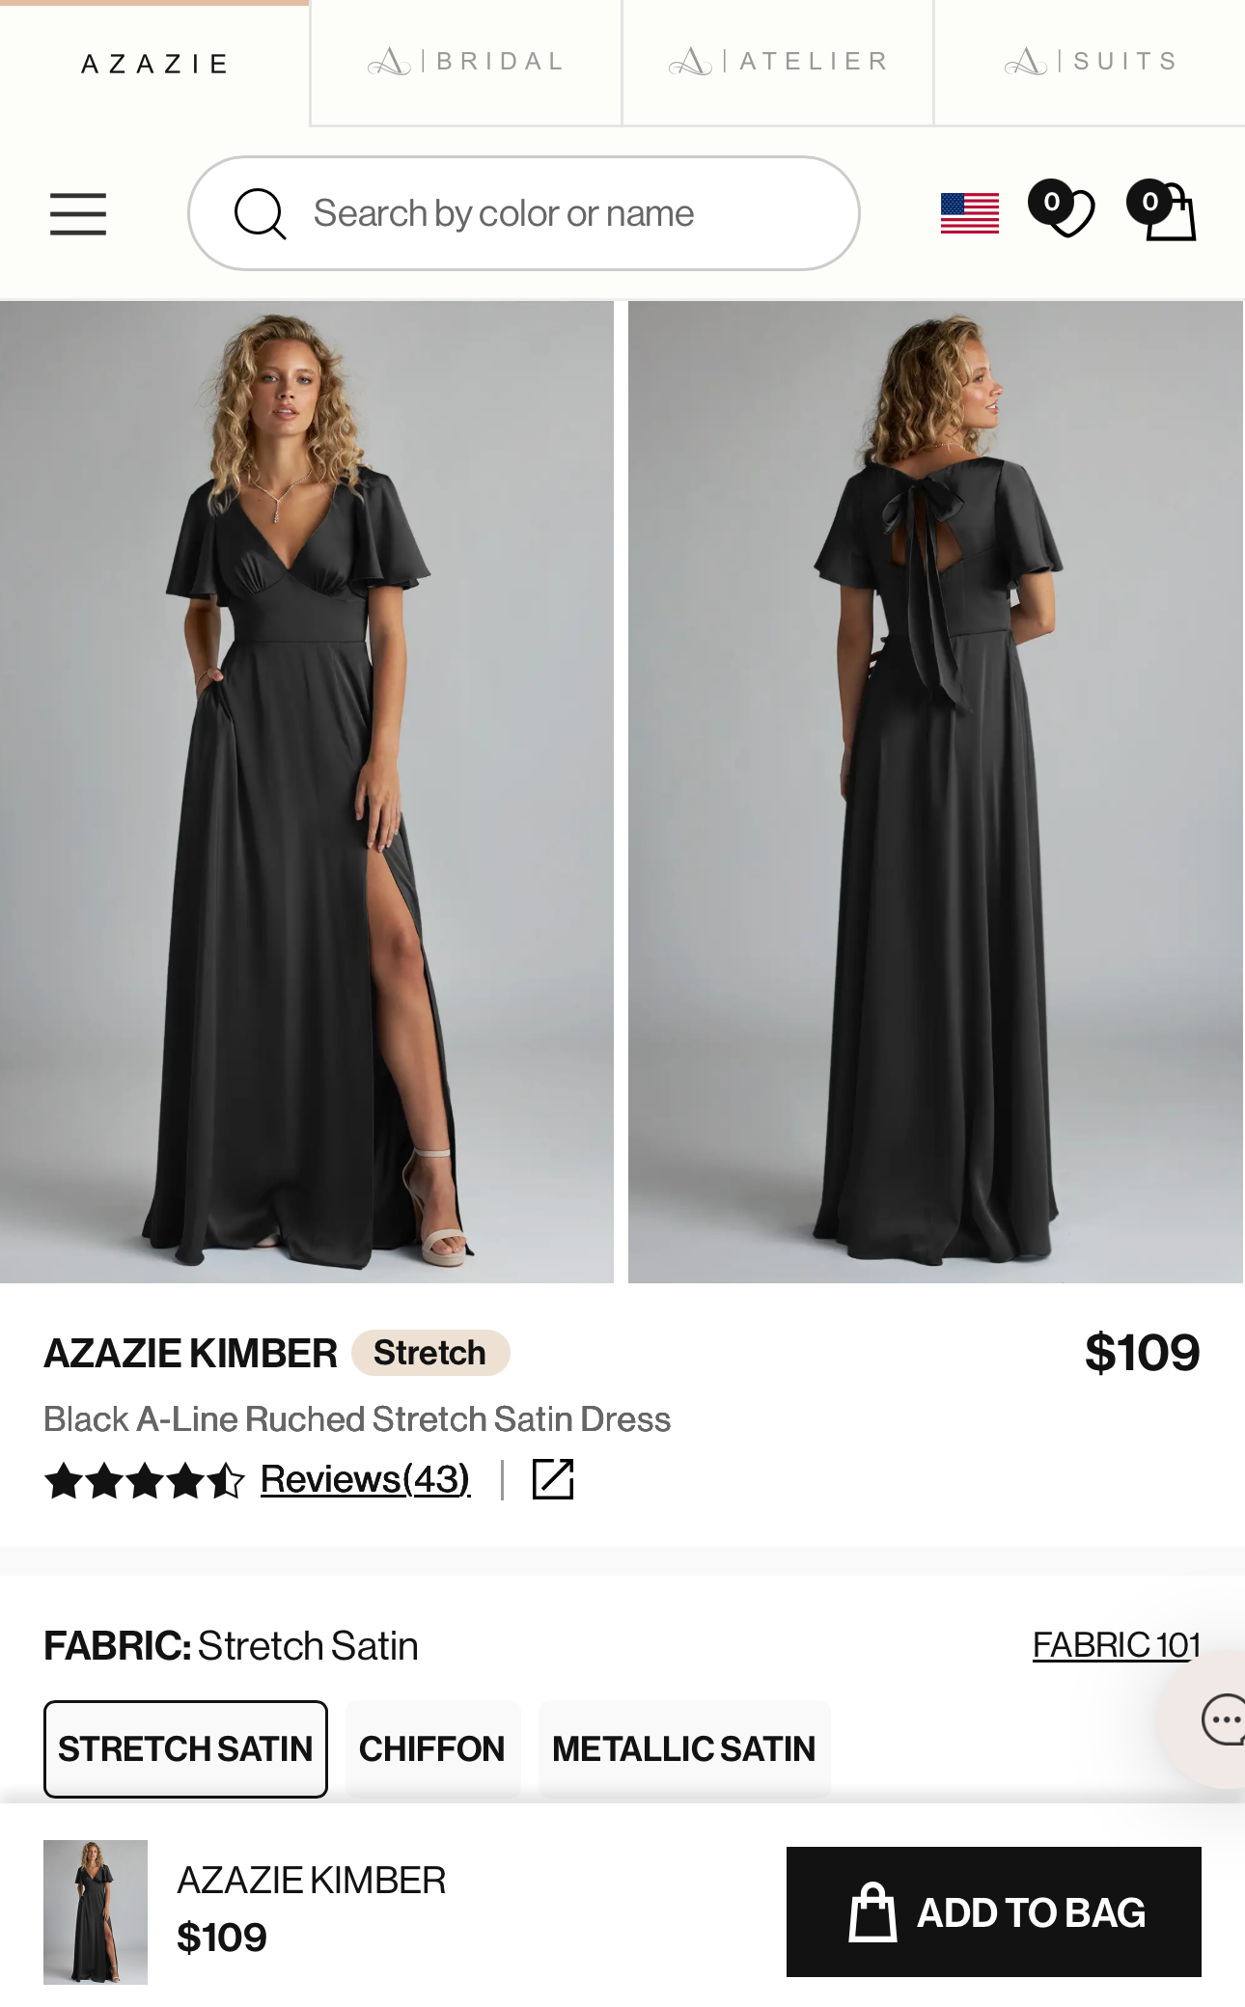
Task: Select the Chiffon fabric option
Action: (432, 1748)
